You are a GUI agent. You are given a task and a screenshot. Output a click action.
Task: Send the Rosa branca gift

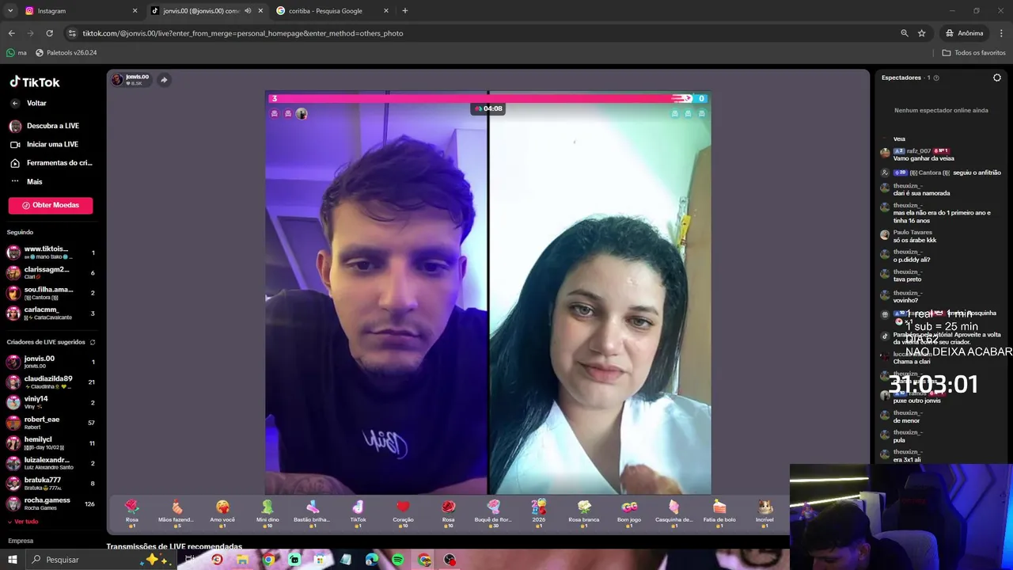pos(584,513)
